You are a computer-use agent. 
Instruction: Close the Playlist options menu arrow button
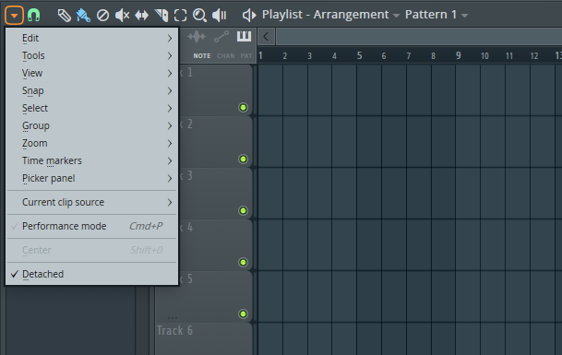[15, 16]
